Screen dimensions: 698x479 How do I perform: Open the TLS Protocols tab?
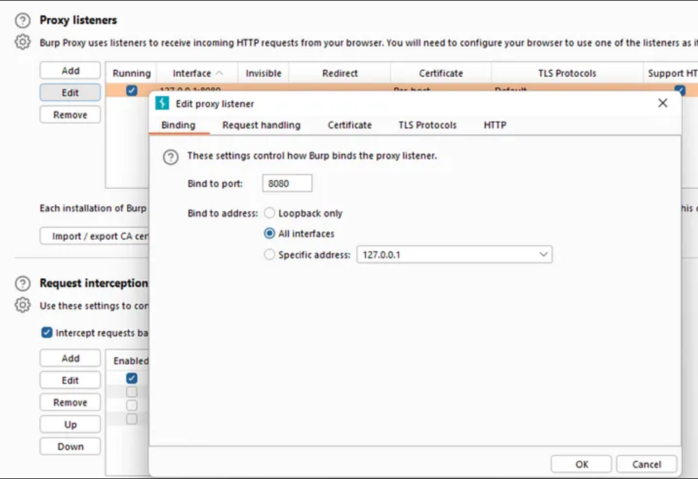point(428,125)
